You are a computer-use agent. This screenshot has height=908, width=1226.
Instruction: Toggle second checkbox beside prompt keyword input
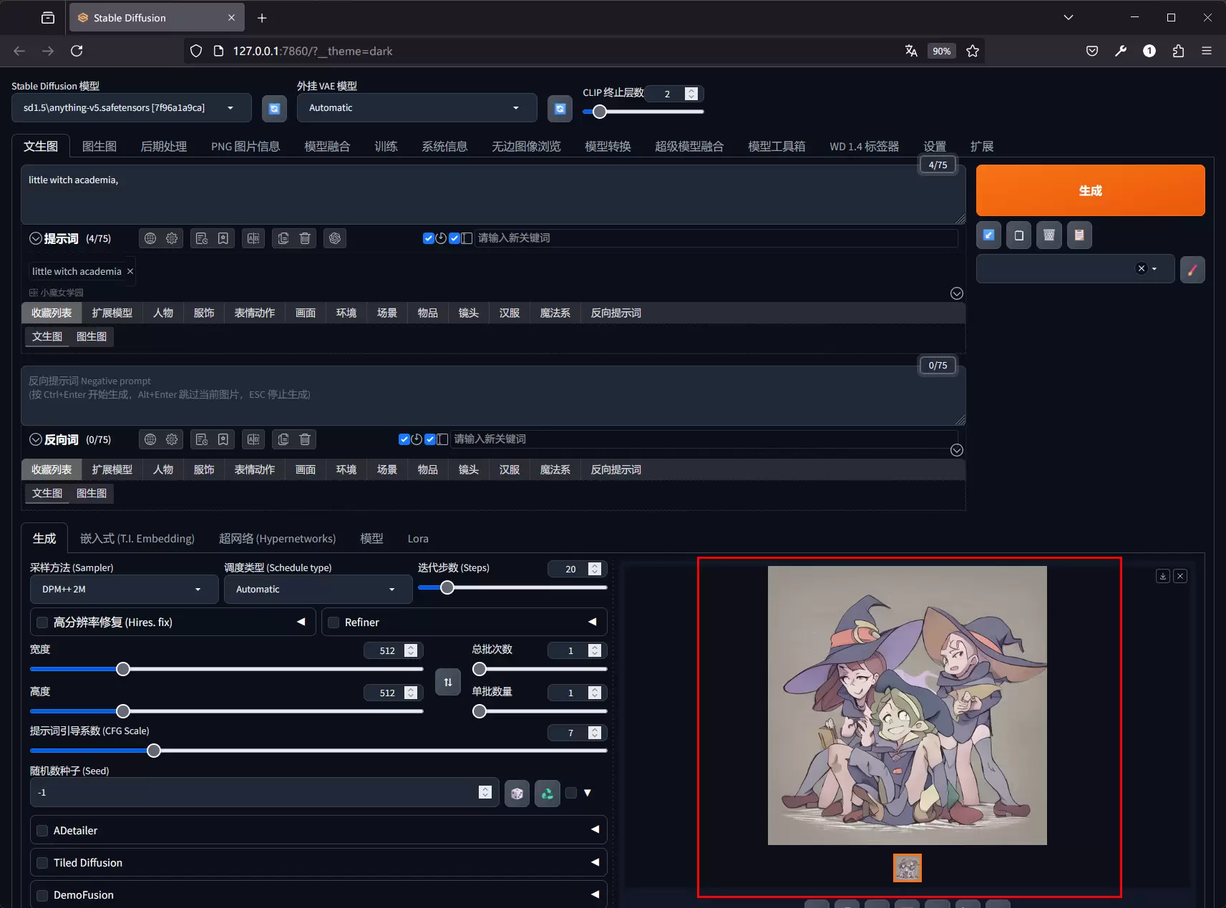click(454, 238)
